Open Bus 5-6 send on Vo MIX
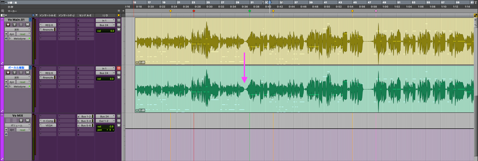Screen dimensions: 478x161 pos(86,125)
